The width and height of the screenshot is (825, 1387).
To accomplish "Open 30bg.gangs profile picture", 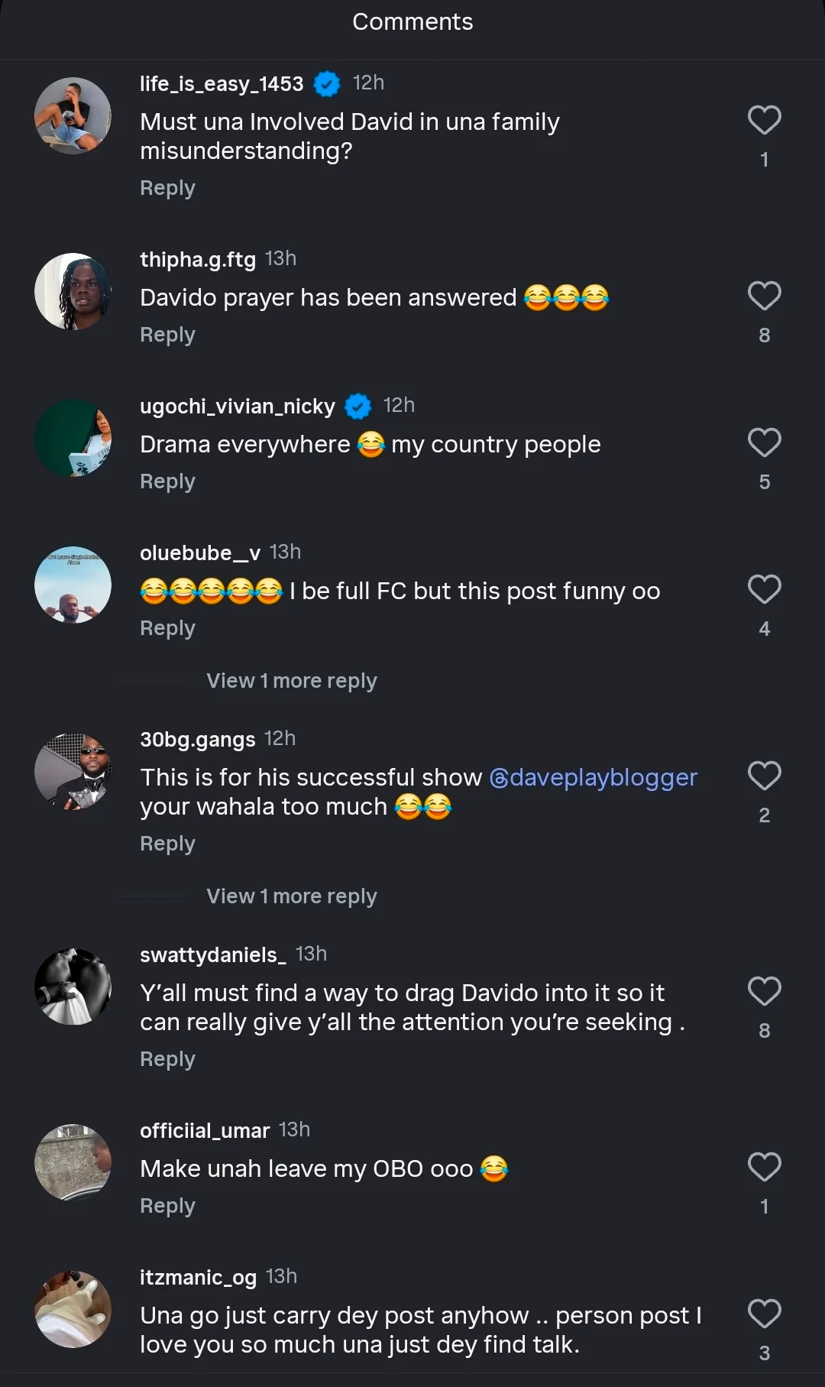I will point(73,772).
